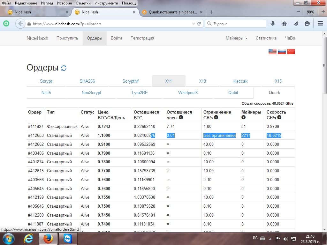This screenshot has width=327, height=245.
Task: Click the info icon beside Скорость GH/s
Action: click(279, 117)
